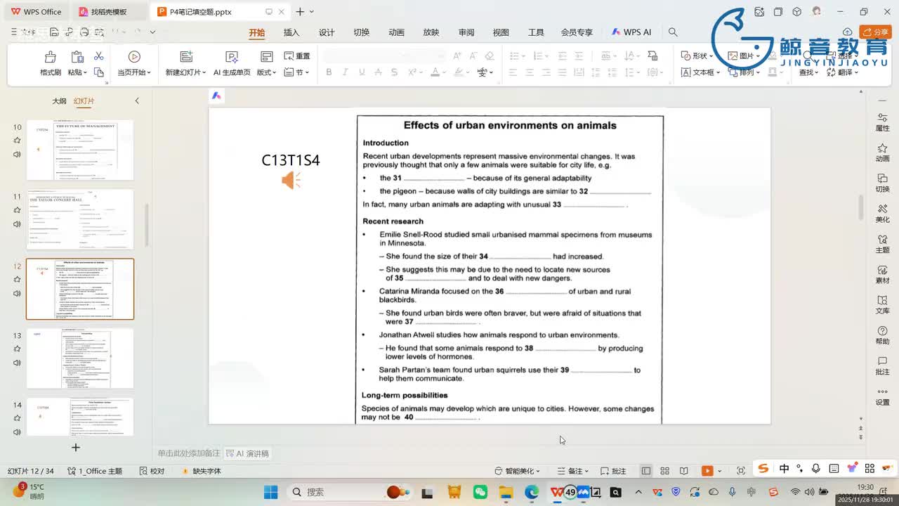Toggle Italic formatting

click(x=345, y=72)
